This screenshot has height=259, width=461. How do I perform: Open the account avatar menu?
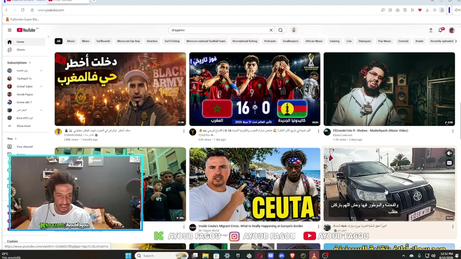[x=452, y=30]
